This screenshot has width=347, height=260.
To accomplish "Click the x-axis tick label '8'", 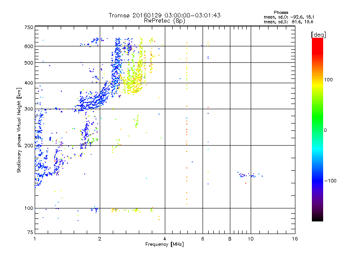I will pos(230,239).
